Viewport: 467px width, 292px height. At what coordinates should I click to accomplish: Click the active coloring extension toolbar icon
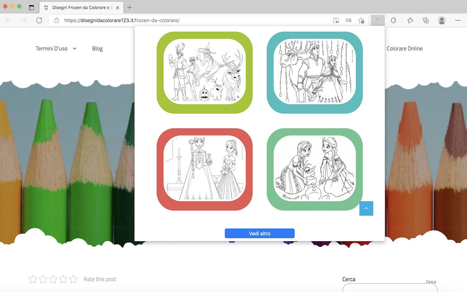[x=378, y=20]
